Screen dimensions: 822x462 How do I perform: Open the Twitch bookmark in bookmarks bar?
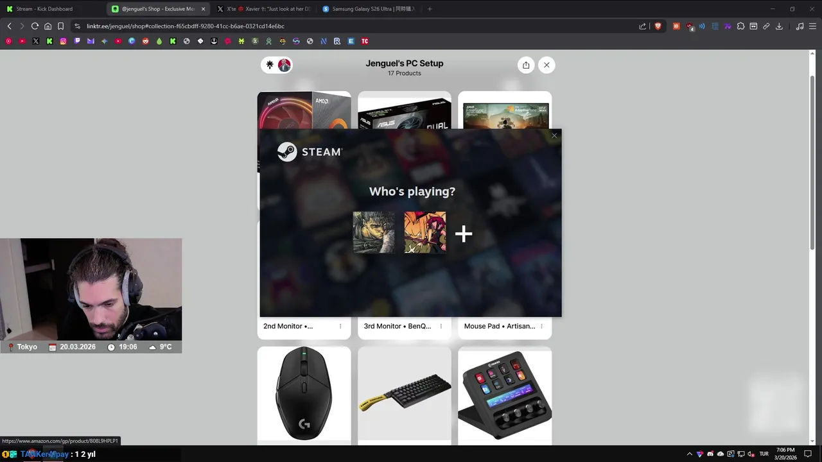coord(77,41)
